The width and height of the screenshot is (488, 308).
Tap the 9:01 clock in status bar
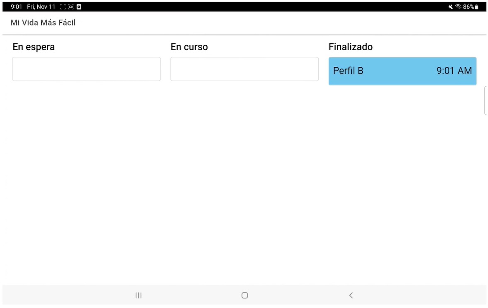coord(16,7)
